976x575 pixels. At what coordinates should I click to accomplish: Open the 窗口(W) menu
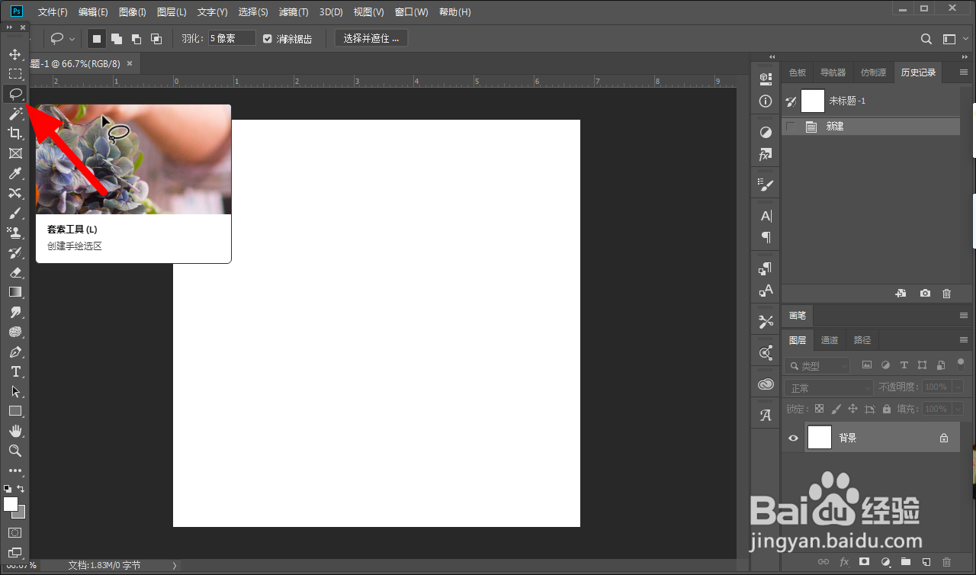click(411, 12)
